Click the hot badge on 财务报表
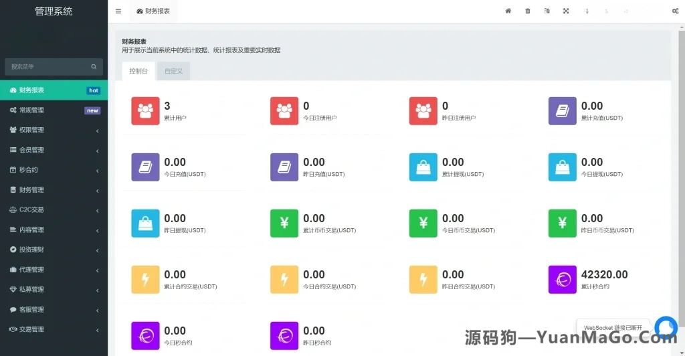 click(94, 90)
